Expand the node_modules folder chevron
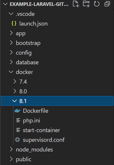Screen dimensions: 114x165 (x=11, y=149)
